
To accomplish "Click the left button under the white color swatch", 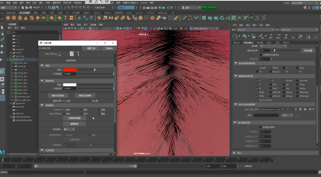I will coord(58,95).
